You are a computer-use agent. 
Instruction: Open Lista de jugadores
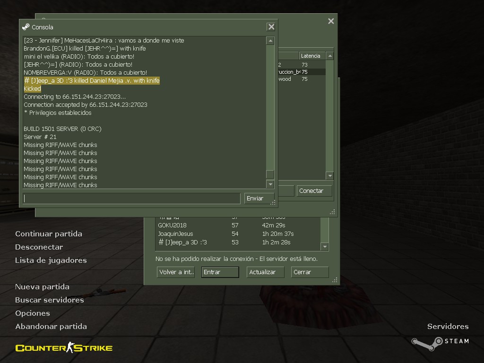tap(51, 260)
